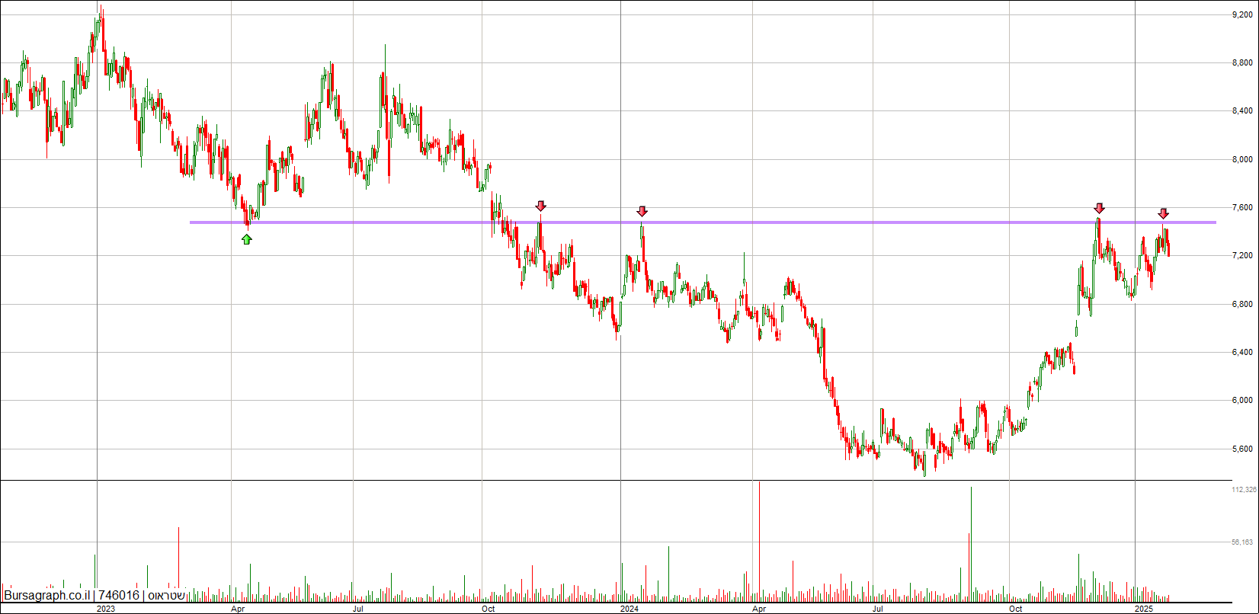Click the שטראוס stock name label
Screen dimensions: 1259x614
click(165, 596)
